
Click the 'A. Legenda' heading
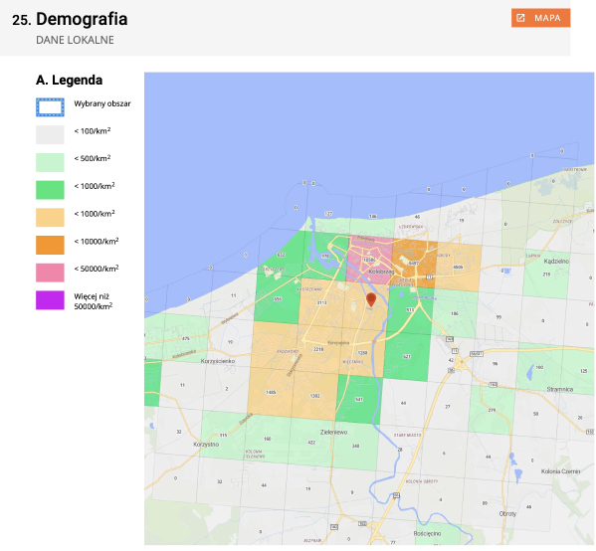(x=70, y=81)
